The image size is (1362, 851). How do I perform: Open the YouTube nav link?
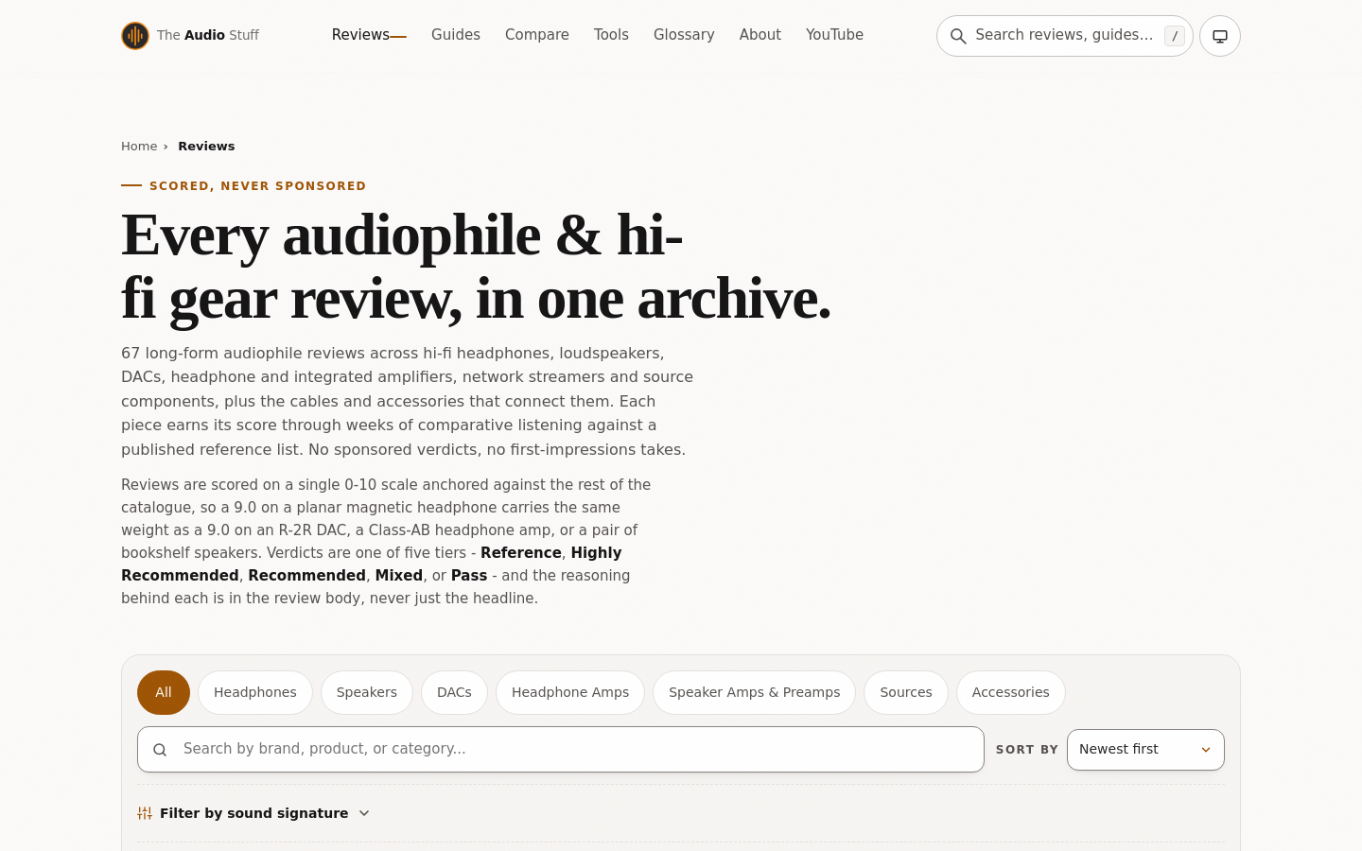pos(834,35)
